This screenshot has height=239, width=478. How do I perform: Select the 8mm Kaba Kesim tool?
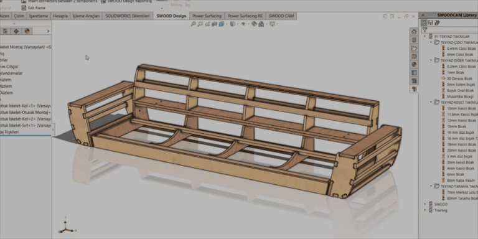(x=461, y=180)
